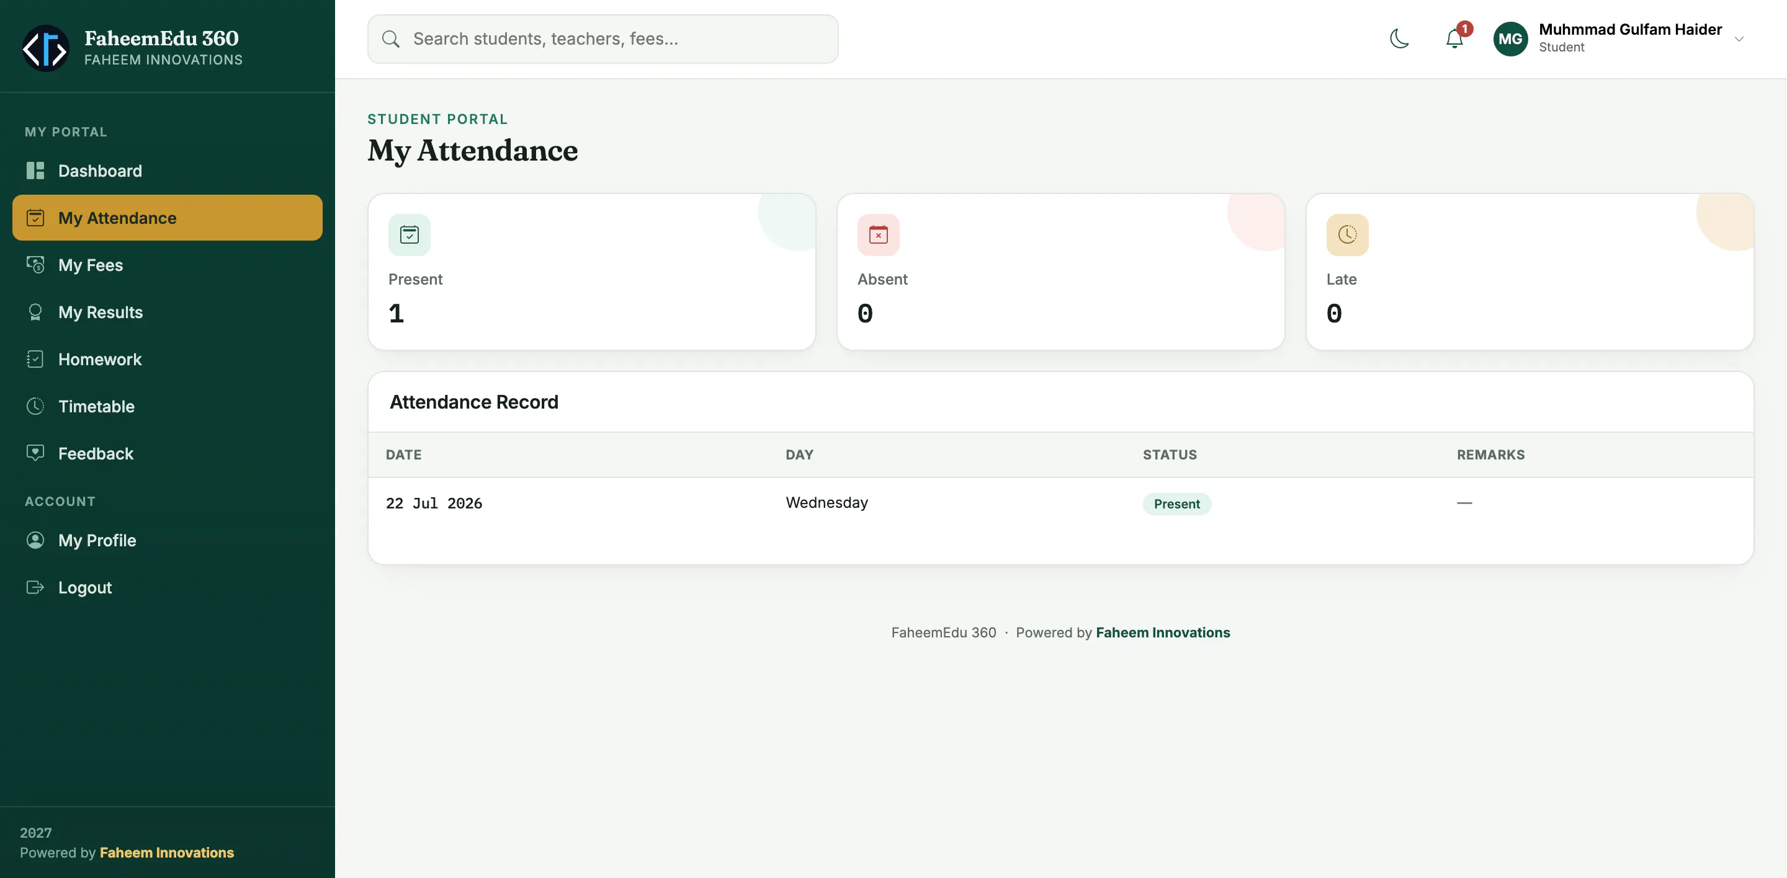1787x878 pixels.
Task: Click the FAHEEM INNOVATIONS subtitle under logo
Action: point(164,60)
